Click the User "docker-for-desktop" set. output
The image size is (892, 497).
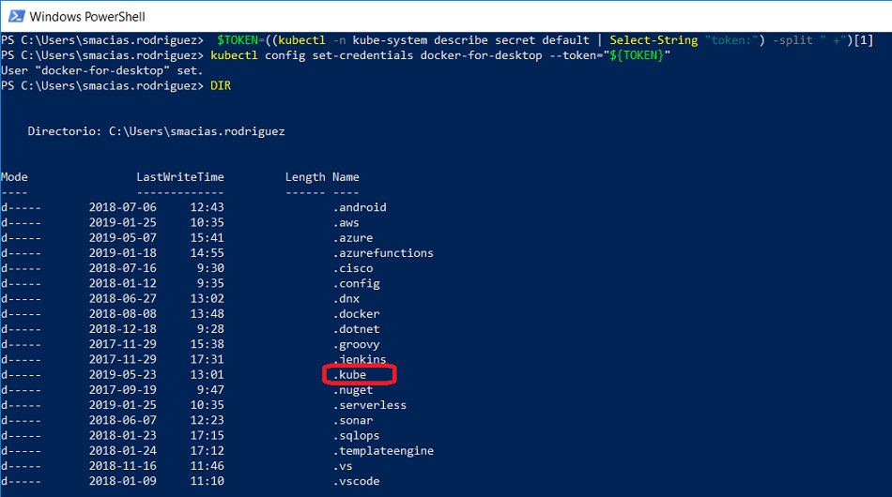click(x=101, y=71)
